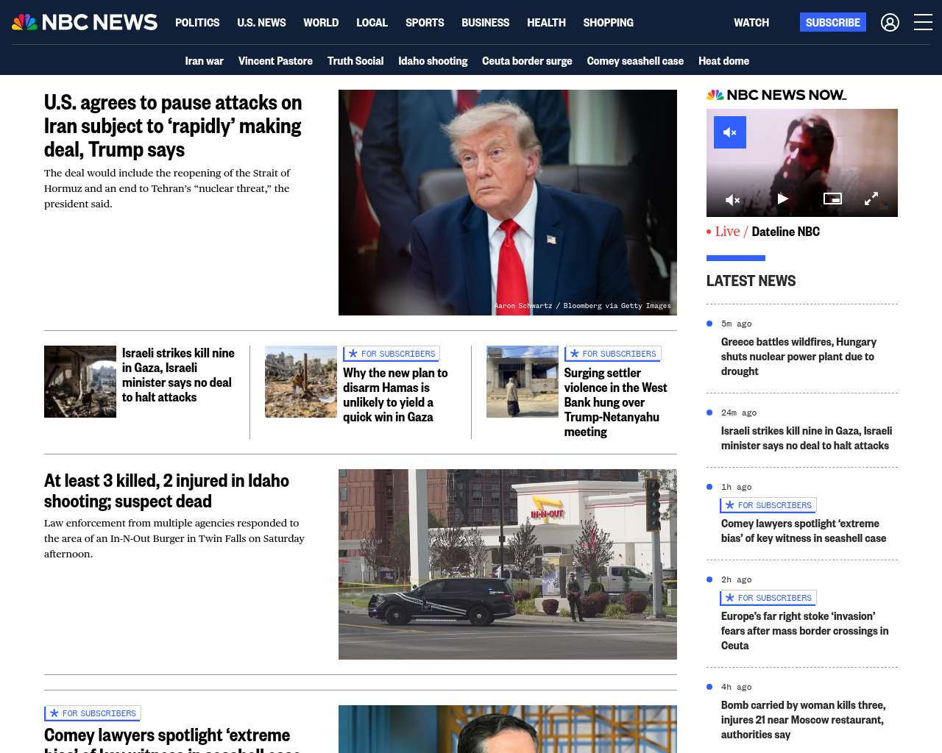
Task: Enable picture-in-picture for the video
Action: point(832,199)
